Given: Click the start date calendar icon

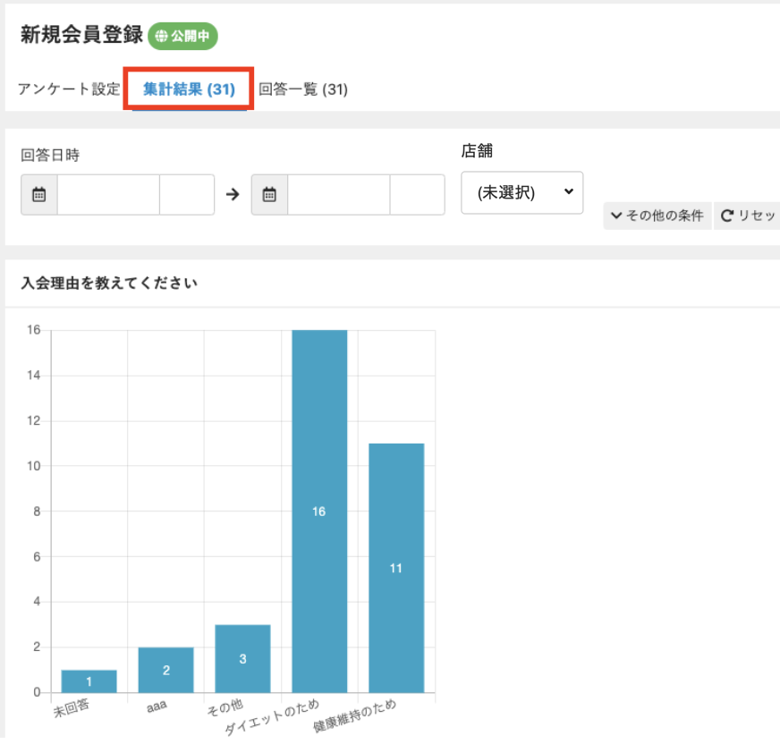Looking at the screenshot, I should click(x=39, y=195).
